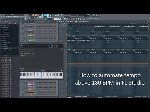Mute the Tempo channel with its LED

pyautogui.click(x=21, y=94)
